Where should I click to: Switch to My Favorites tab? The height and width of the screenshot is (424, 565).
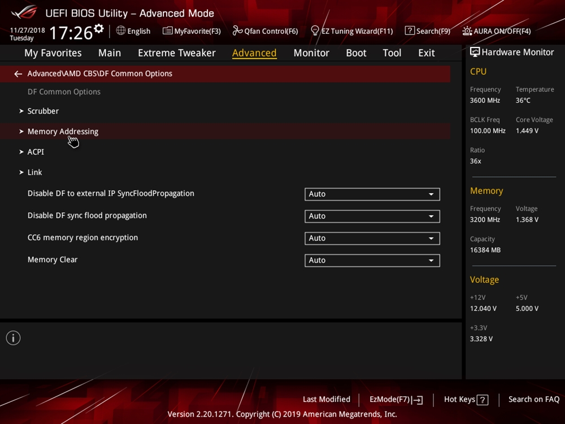coord(53,53)
